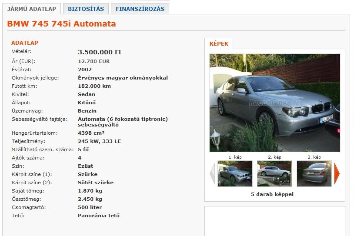Screen dimensions: 354x236
Task: Click the grey previous-image arrow
Action: (x=212, y=173)
